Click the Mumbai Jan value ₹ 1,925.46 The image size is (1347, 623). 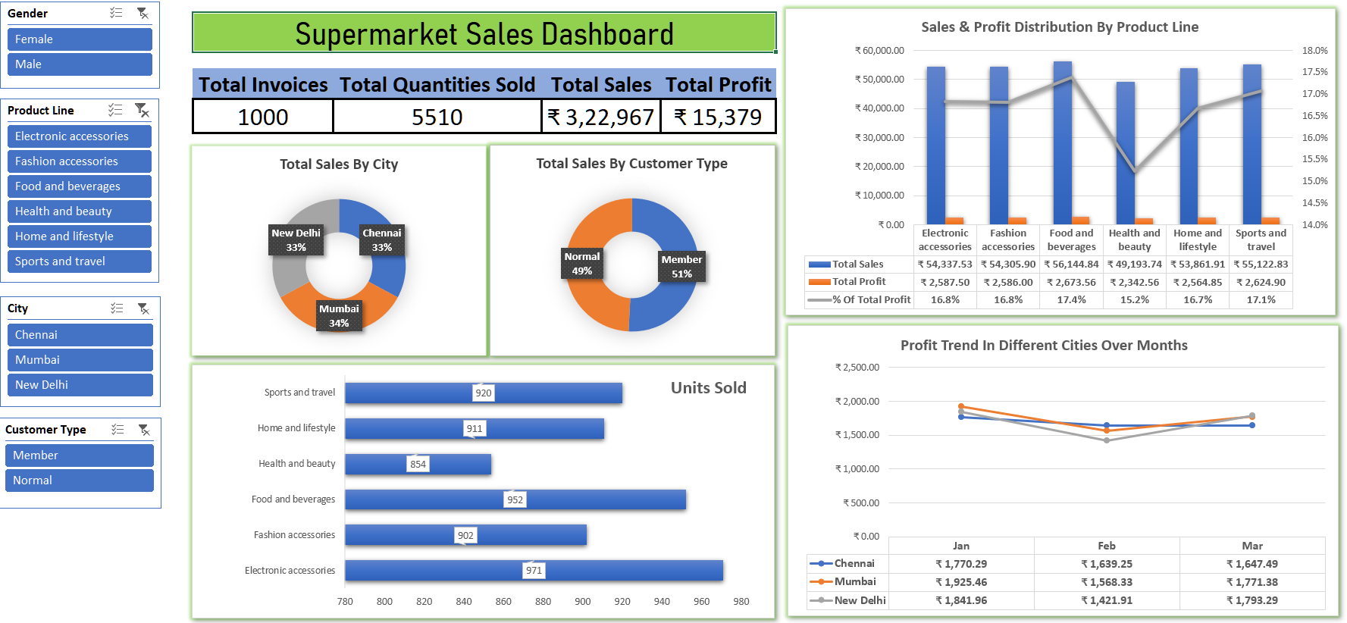tap(961, 582)
